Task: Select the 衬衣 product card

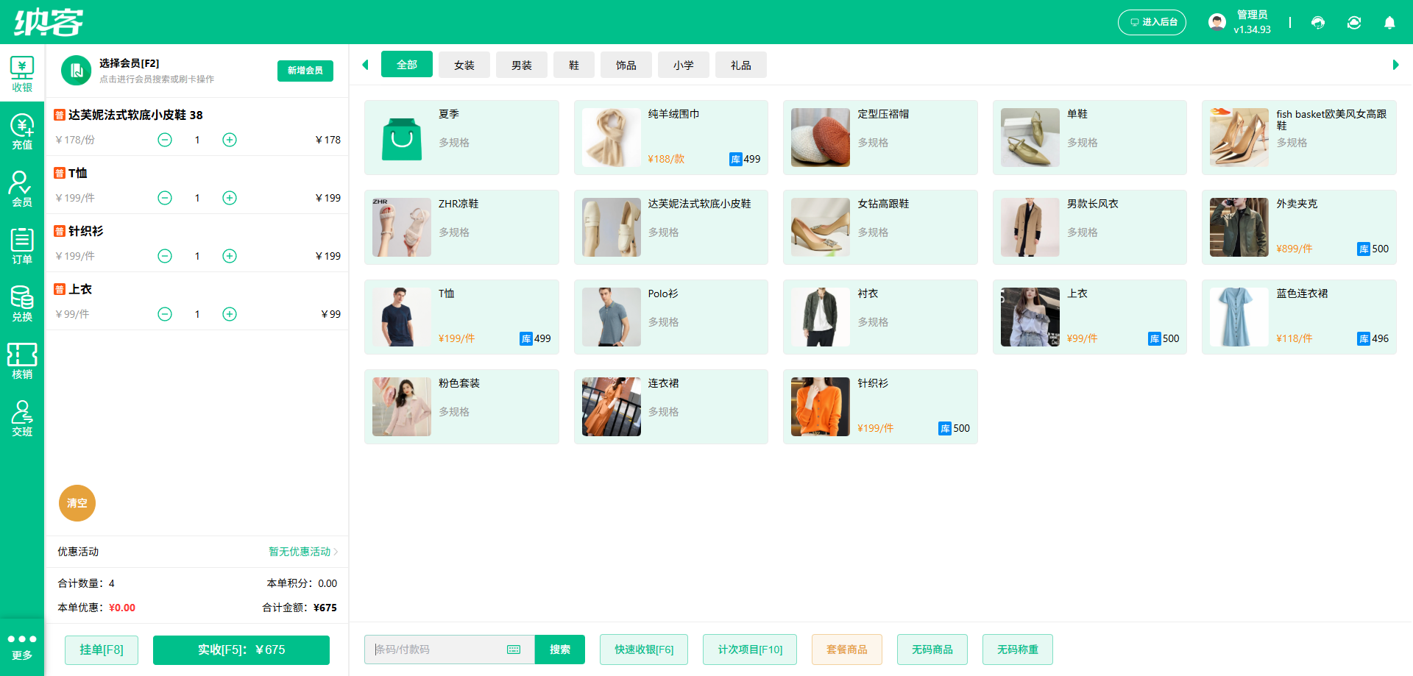Action: 880,317
